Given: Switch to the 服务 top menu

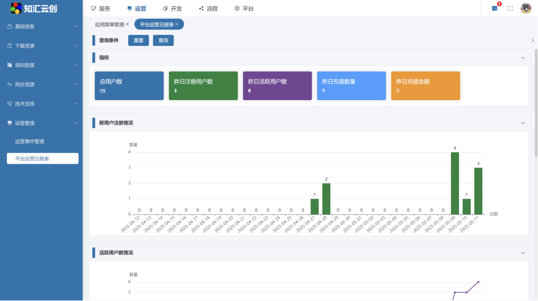Looking at the screenshot, I should 101,9.
